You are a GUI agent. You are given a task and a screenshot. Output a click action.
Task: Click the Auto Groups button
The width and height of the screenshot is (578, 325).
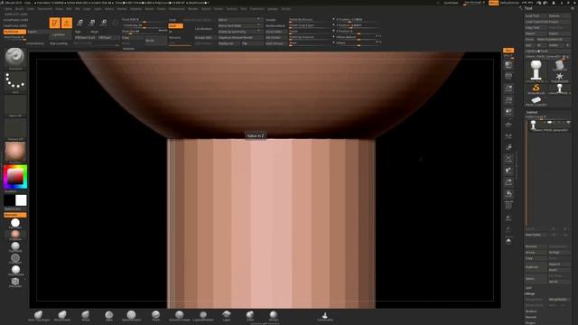pyautogui.click(x=275, y=43)
